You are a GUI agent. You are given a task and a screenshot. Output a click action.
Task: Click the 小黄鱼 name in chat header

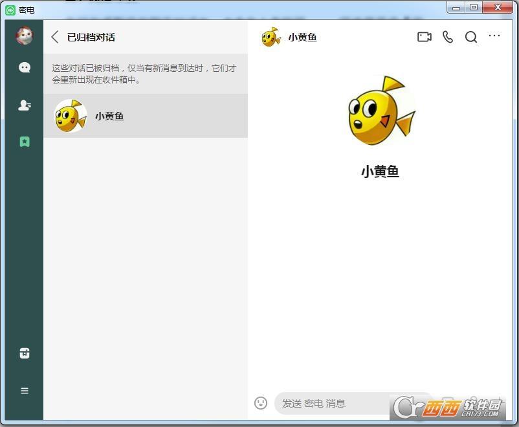pos(303,37)
